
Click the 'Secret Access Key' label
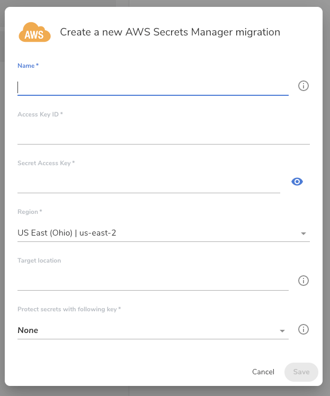(x=46, y=163)
